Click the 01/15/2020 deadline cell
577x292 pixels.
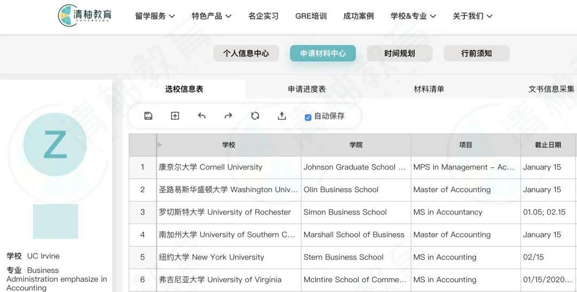(549, 280)
